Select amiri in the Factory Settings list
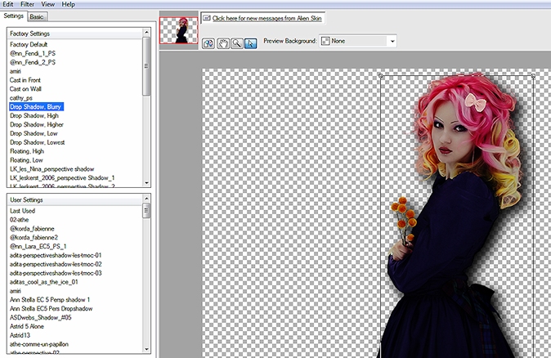This screenshot has height=358, width=551. [x=15, y=71]
